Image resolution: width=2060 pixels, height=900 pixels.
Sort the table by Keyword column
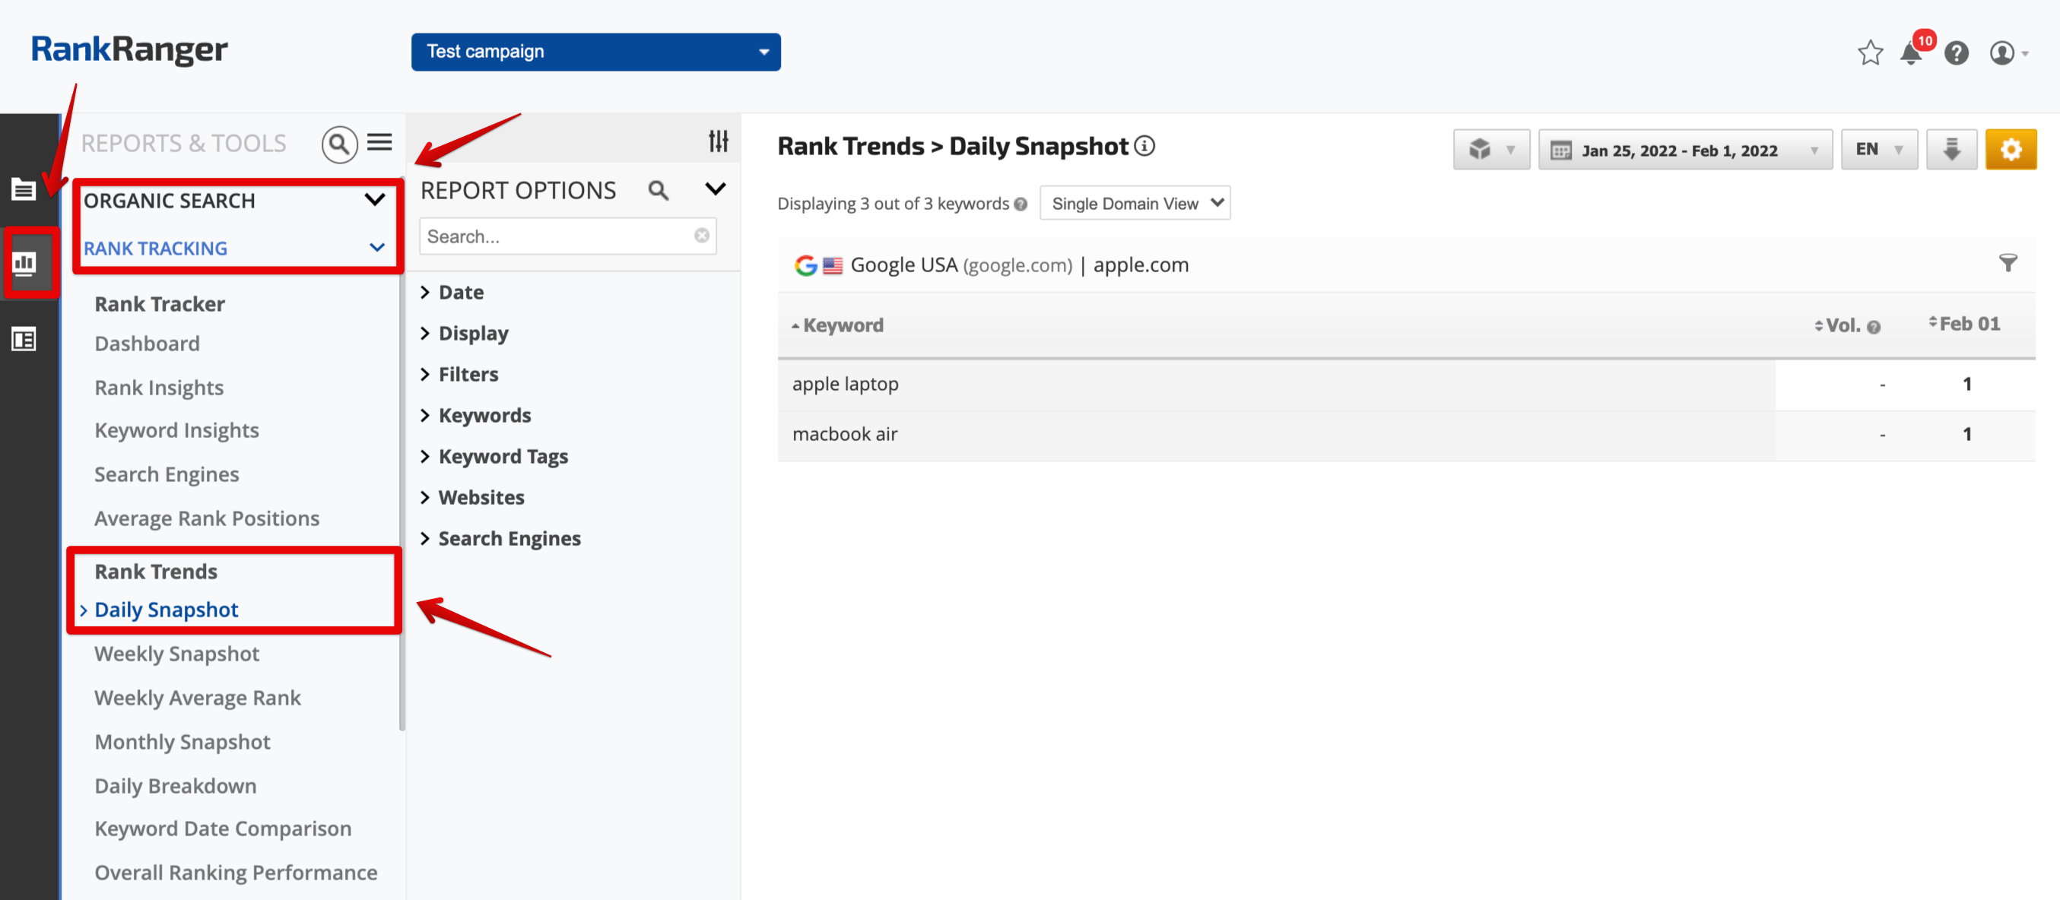point(842,325)
